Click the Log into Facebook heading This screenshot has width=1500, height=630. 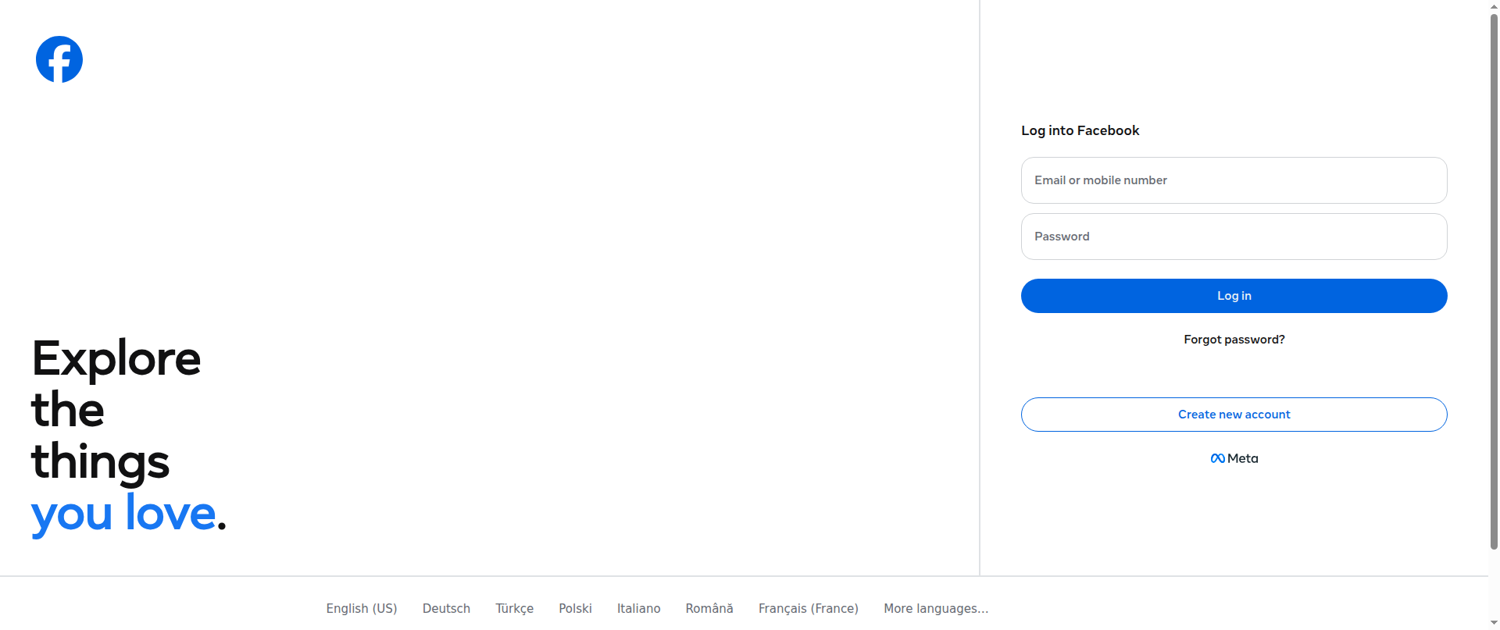[x=1080, y=130]
